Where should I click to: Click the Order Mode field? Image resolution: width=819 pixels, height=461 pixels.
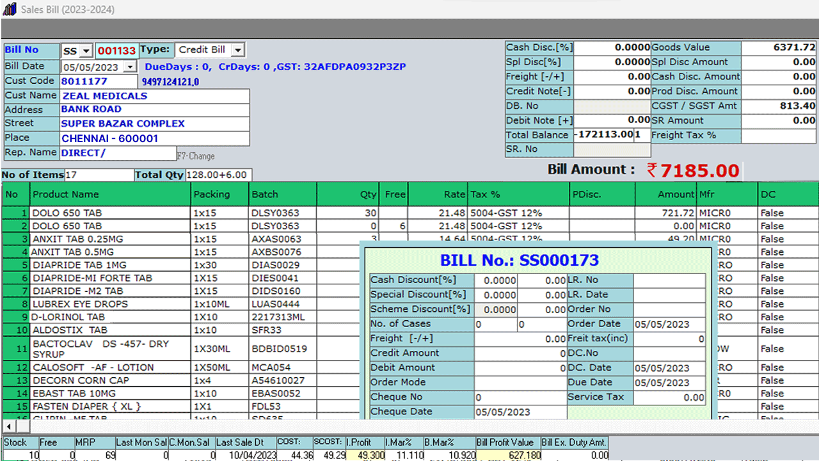tap(520, 382)
